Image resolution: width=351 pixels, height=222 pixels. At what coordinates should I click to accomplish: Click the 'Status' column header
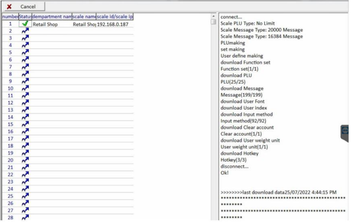(x=25, y=17)
